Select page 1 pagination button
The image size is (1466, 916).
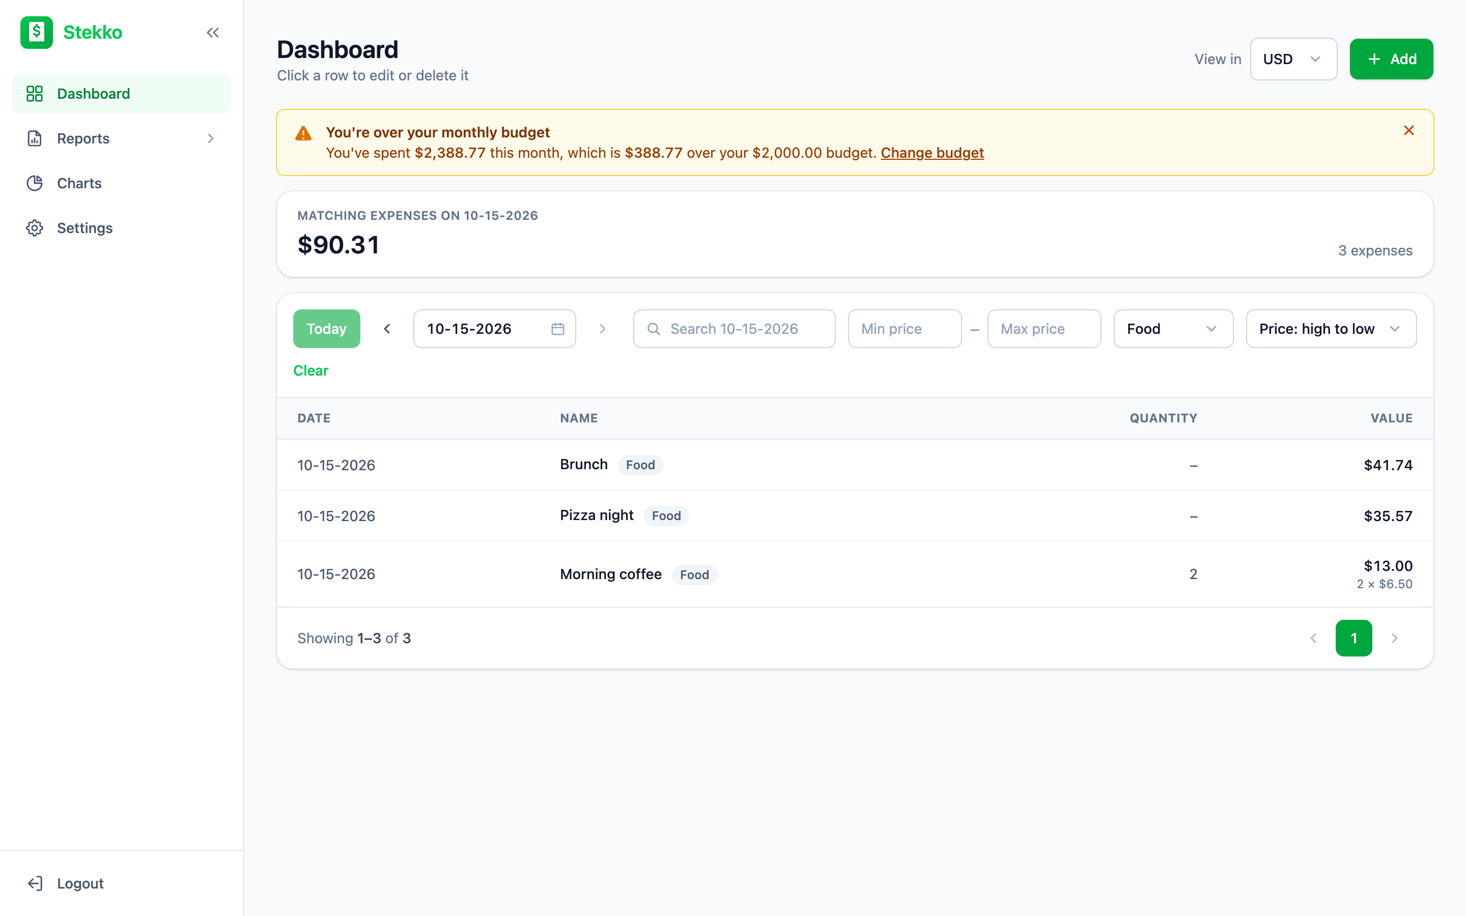click(x=1354, y=638)
